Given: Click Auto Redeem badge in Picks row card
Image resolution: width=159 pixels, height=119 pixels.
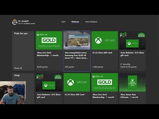Looking at the screenshot, I should (141, 35).
